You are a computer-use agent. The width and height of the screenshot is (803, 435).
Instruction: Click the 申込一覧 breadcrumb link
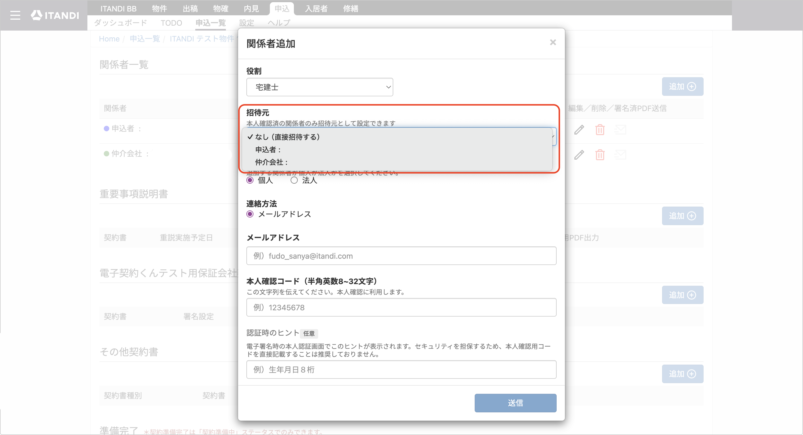[x=145, y=38]
